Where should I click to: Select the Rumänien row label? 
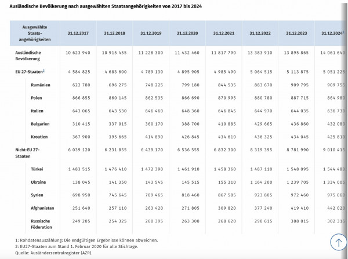click(41, 85)
